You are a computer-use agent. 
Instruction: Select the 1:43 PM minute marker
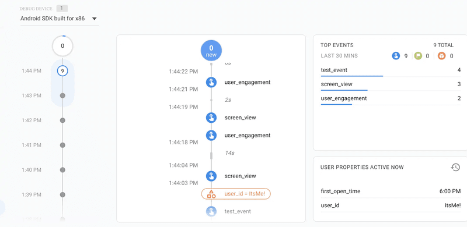(x=62, y=95)
